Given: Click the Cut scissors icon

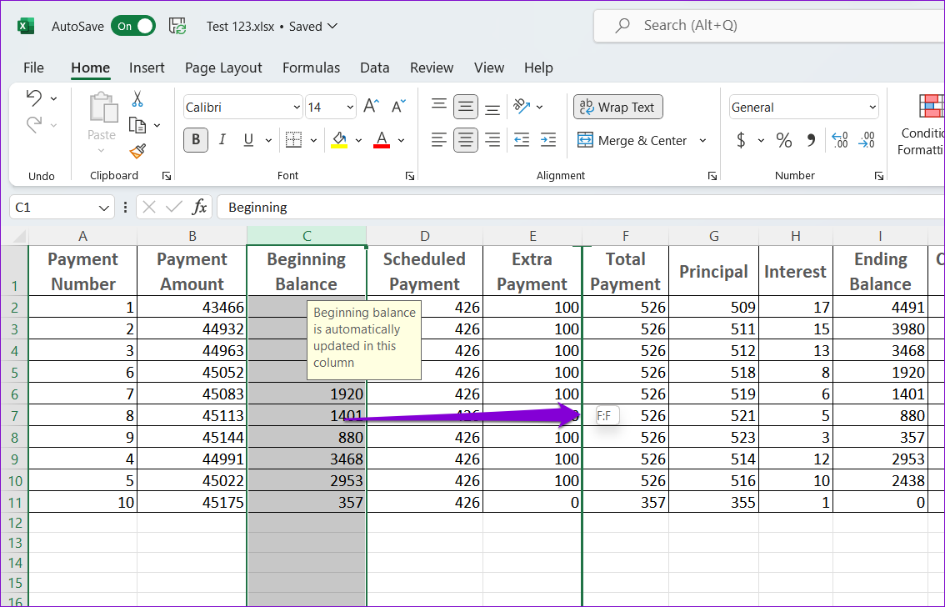Looking at the screenshot, I should [137, 99].
